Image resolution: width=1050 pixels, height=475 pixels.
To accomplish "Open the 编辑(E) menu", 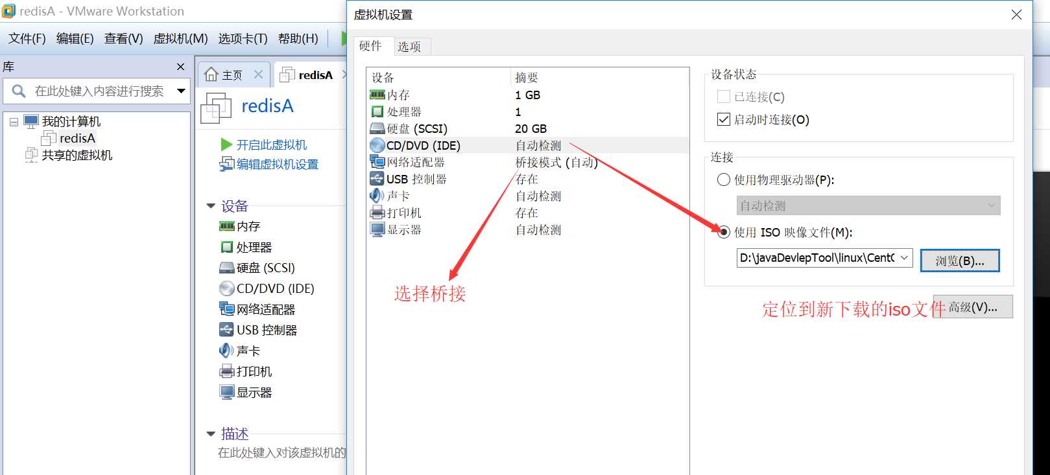I will 75,38.
